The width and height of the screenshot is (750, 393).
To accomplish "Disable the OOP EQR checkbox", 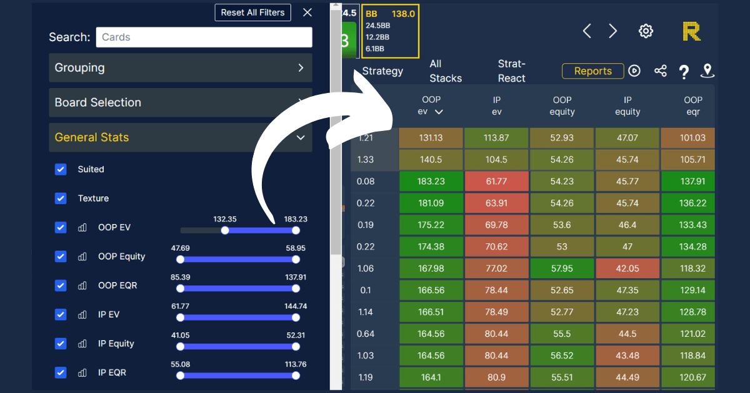I will (61, 286).
